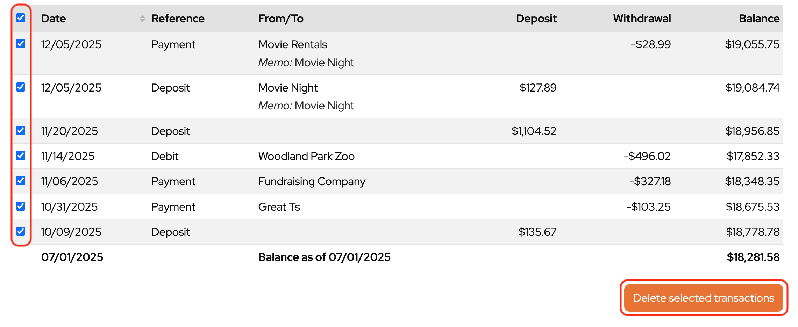Uncheck the Movie Rentals payment row

pos(21,44)
